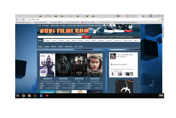This screenshot has height=118, width=176.
Task: Click the site movie search box
Action: 60,37
